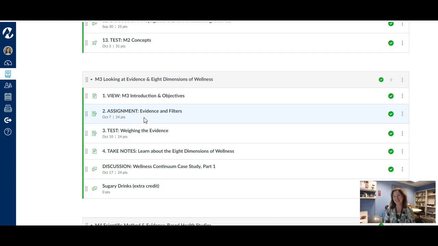This screenshot has width=438, height=246.
Task: Grab drag handle for Wellness Continuum discussion row
Action: point(86,169)
